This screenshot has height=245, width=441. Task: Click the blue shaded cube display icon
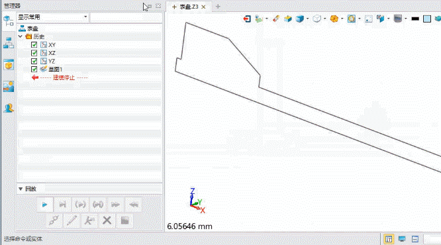(299, 19)
